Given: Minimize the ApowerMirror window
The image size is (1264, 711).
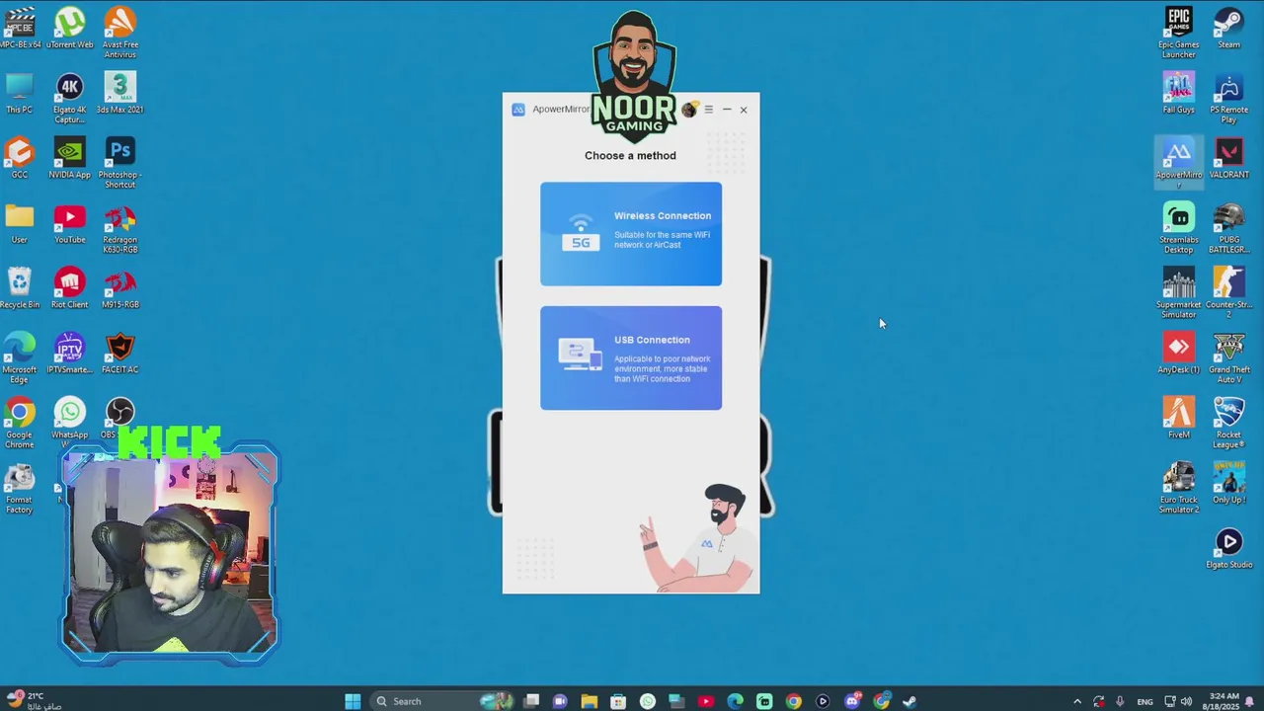Looking at the screenshot, I should click(x=727, y=110).
